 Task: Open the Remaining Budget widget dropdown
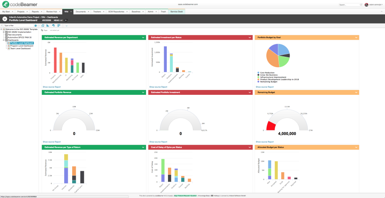point(356,92)
